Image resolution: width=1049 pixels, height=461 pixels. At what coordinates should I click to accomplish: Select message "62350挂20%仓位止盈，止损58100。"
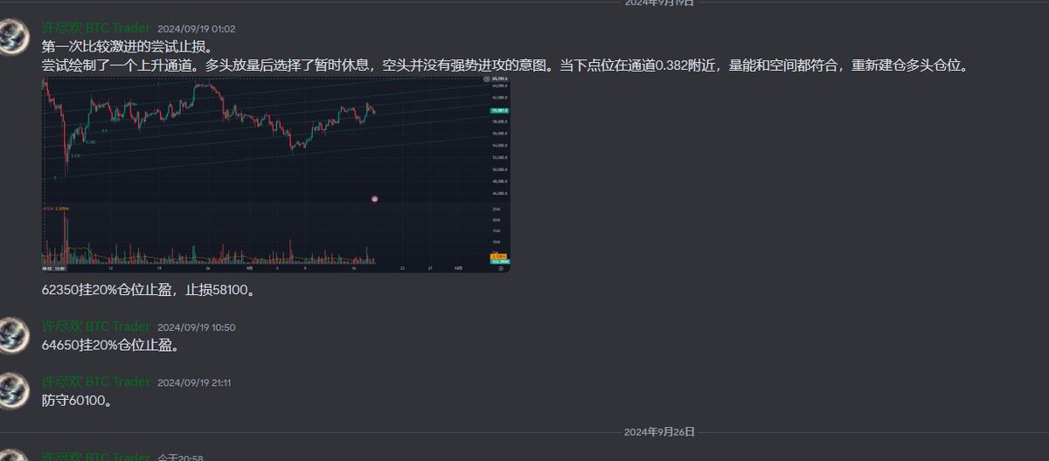pyautogui.click(x=149, y=290)
